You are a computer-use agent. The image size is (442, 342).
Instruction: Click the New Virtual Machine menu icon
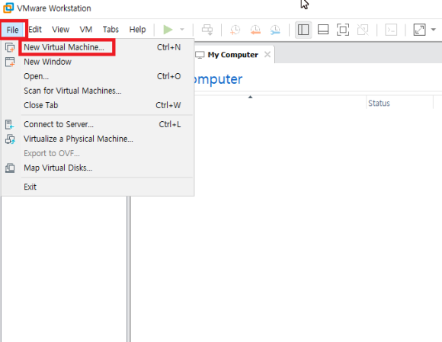(10, 47)
